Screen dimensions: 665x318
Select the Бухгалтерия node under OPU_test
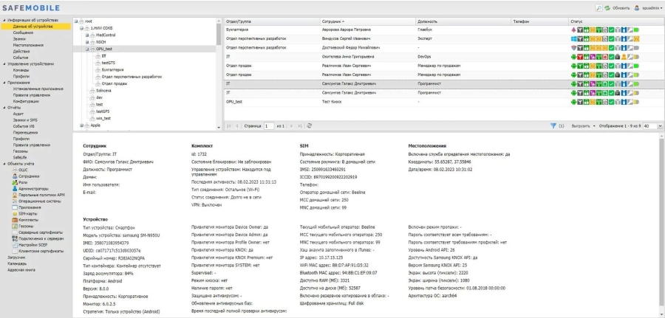point(112,70)
